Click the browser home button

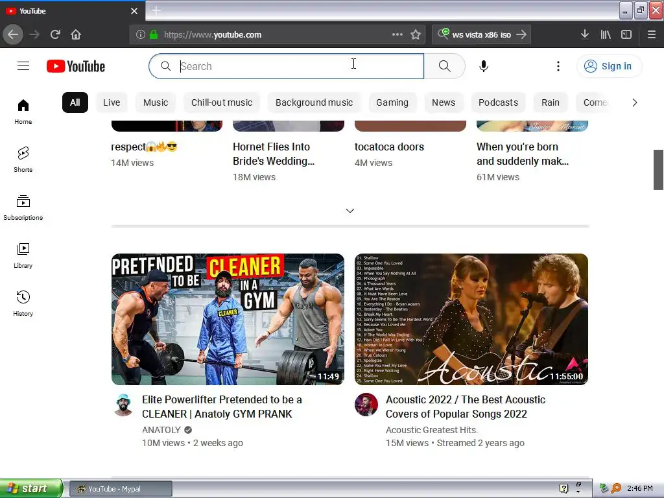point(76,34)
